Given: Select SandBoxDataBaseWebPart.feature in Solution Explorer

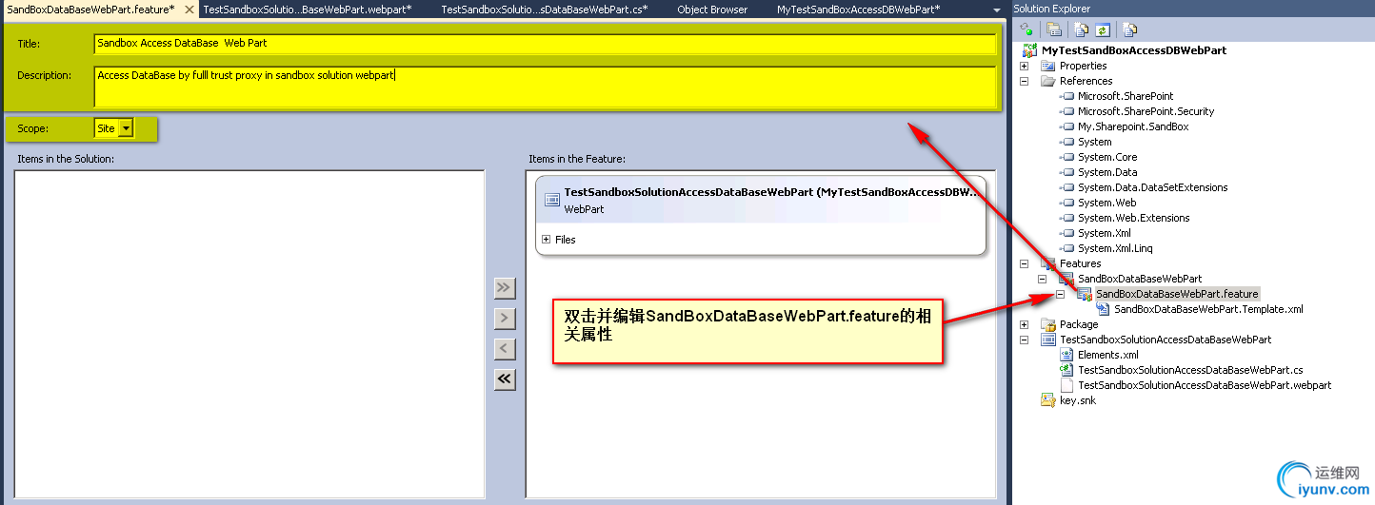Looking at the screenshot, I should 1177,294.
